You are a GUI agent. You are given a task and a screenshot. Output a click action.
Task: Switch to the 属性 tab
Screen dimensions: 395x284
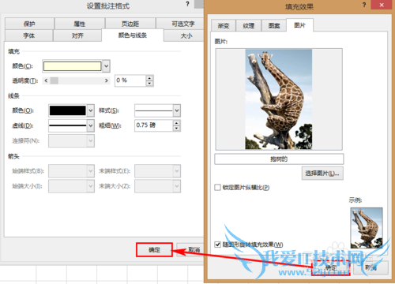pos(80,24)
